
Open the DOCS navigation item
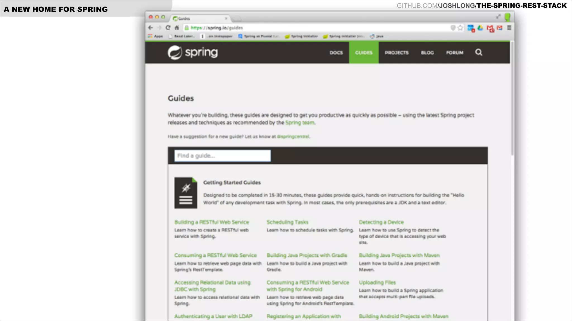[336, 53]
